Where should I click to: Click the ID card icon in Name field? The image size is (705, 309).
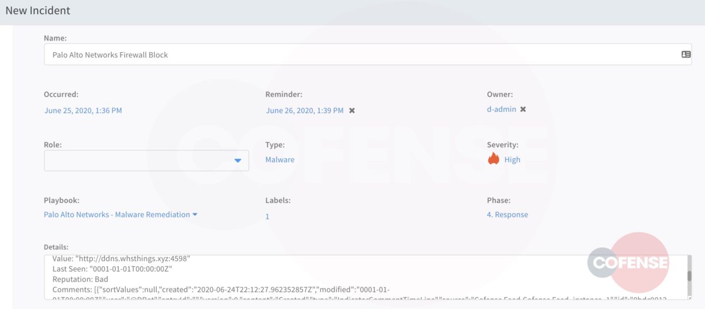tap(686, 55)
